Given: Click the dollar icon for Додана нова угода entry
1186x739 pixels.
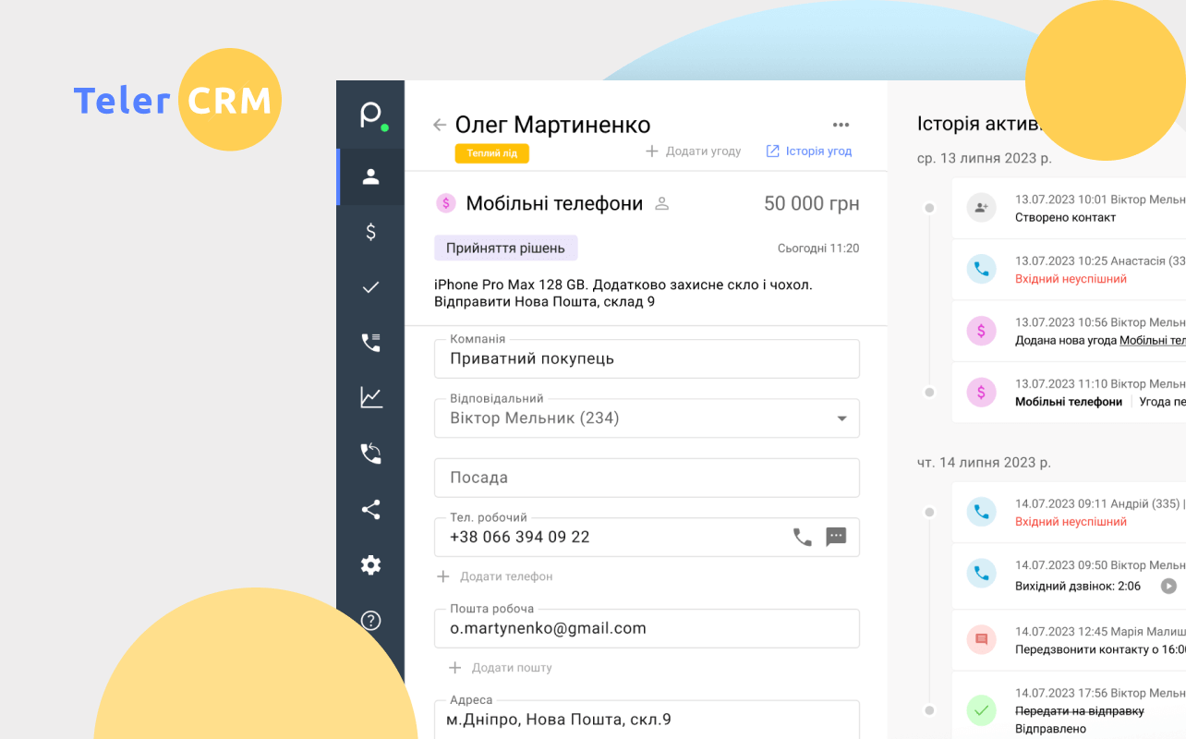Looking at the screenshot, I should [981, 331].
